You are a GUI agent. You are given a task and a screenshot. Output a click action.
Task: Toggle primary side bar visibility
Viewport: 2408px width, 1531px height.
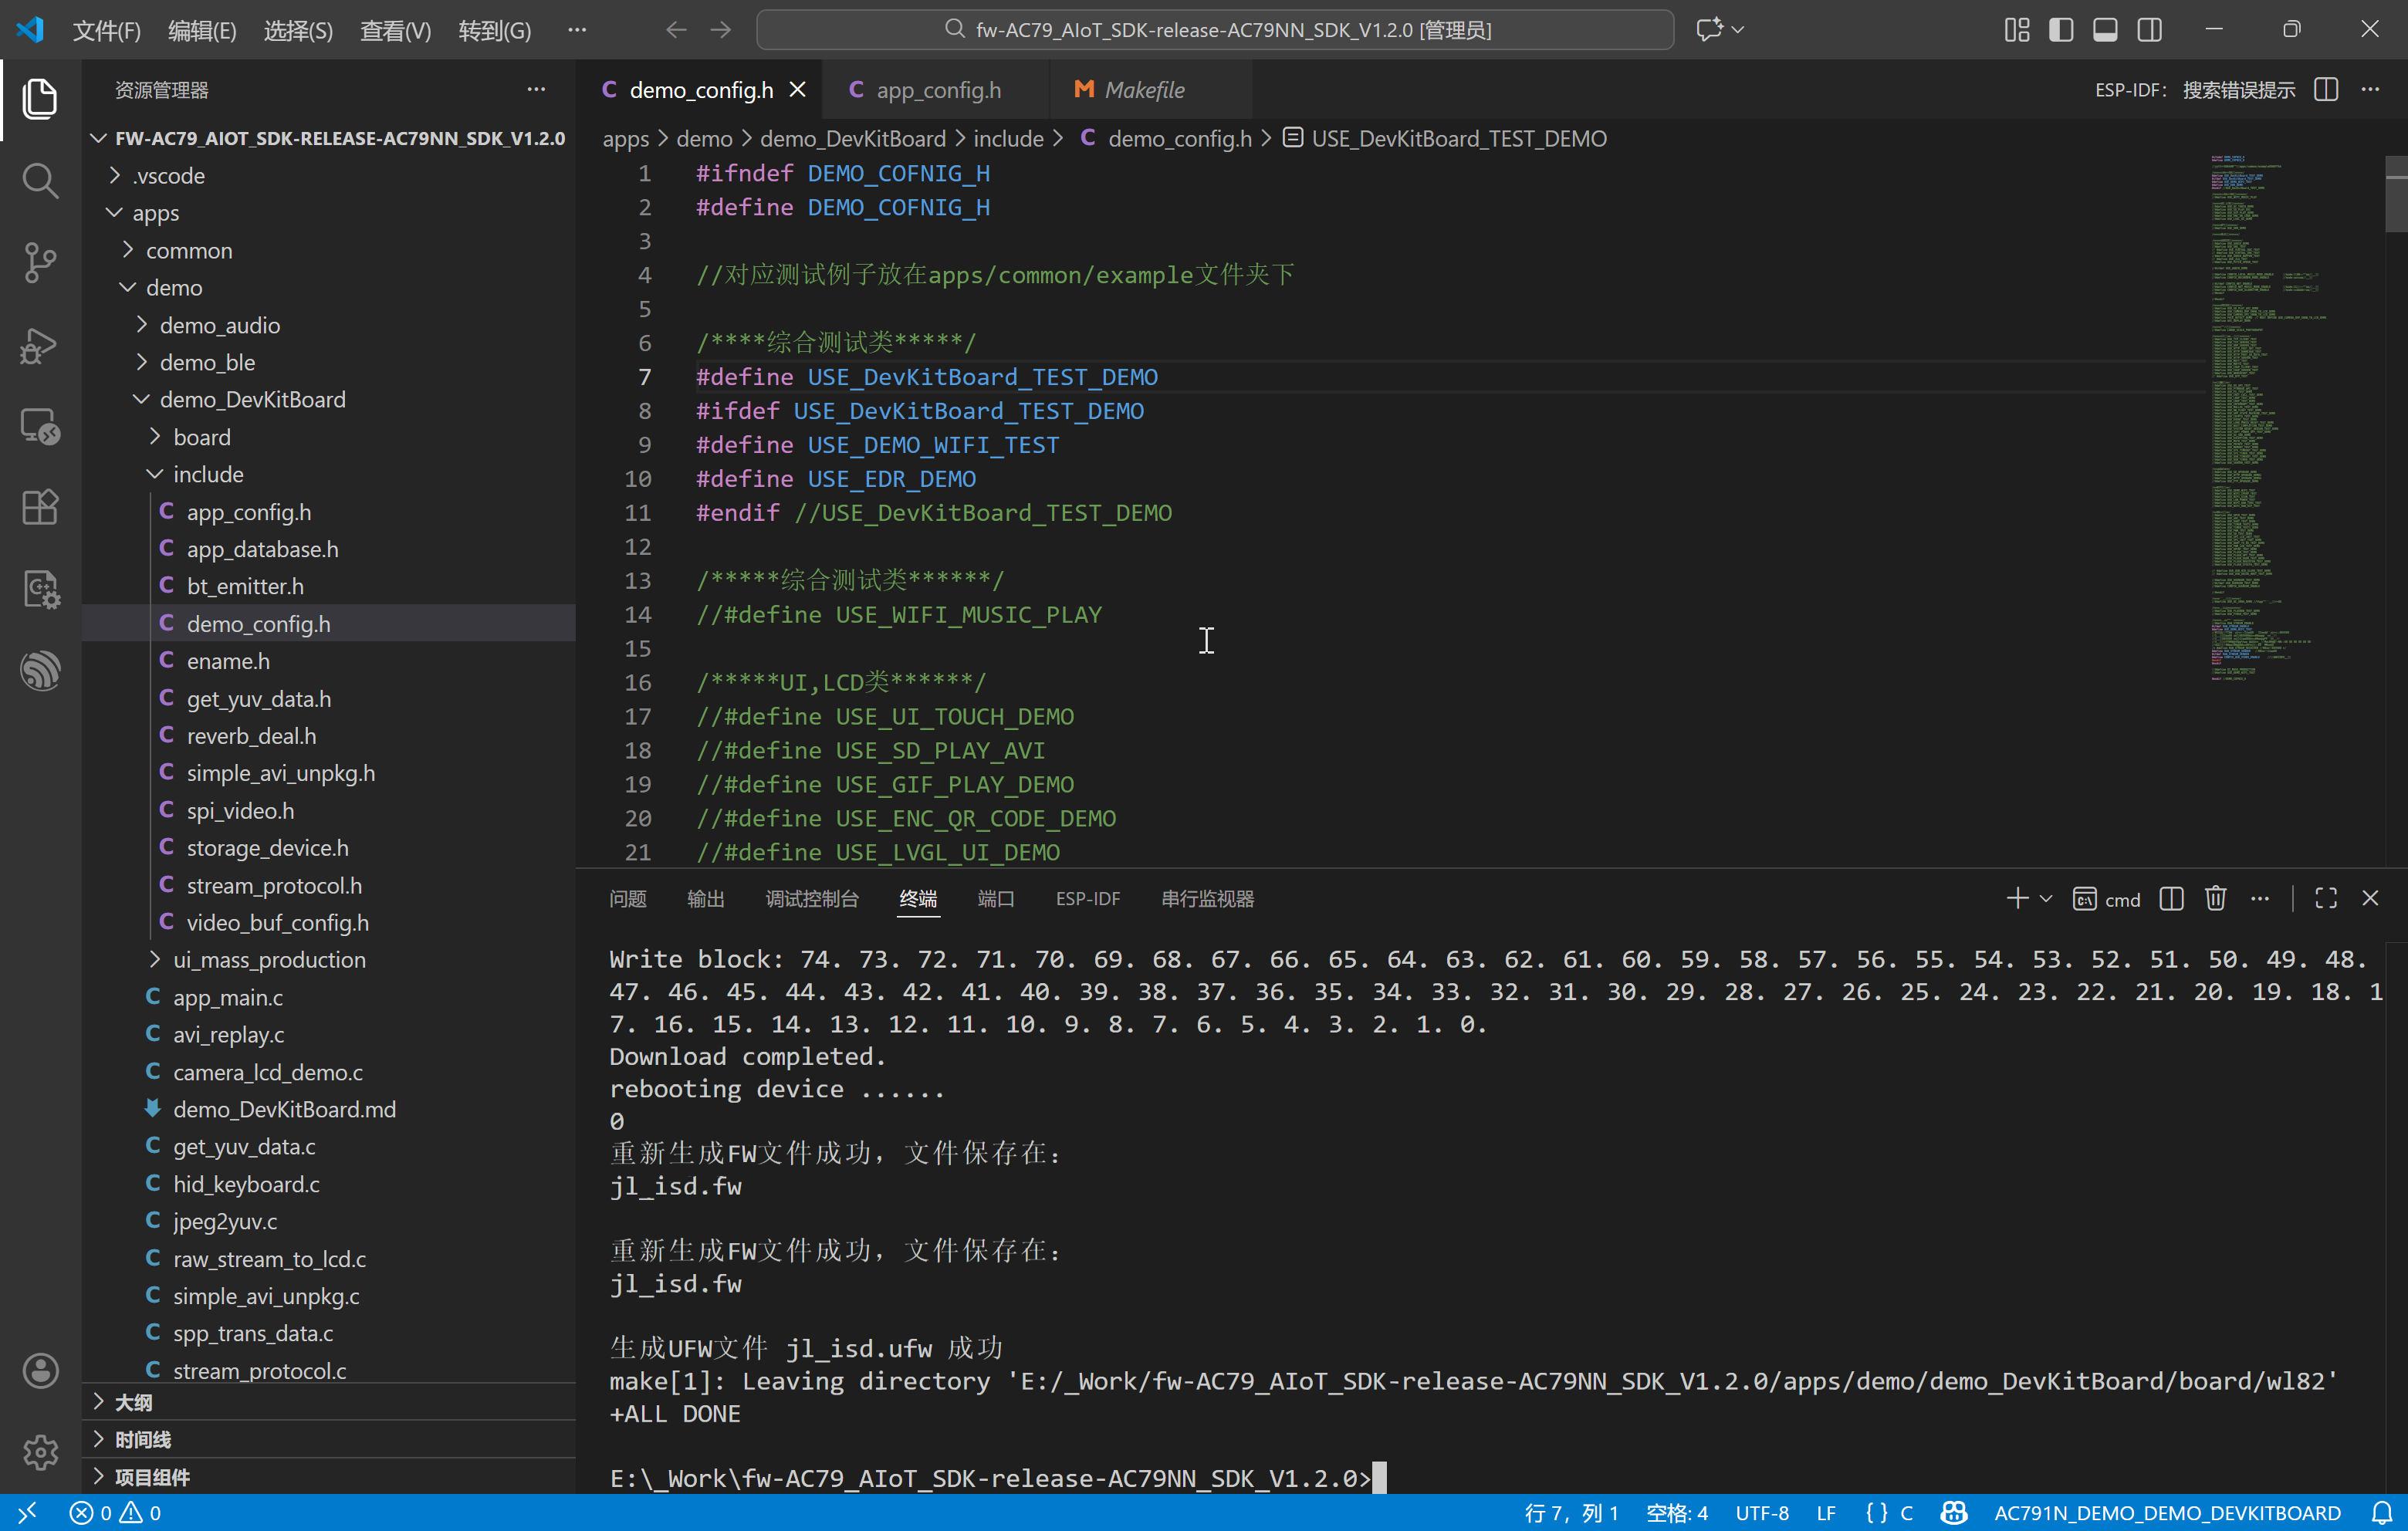coord(2061,29)
